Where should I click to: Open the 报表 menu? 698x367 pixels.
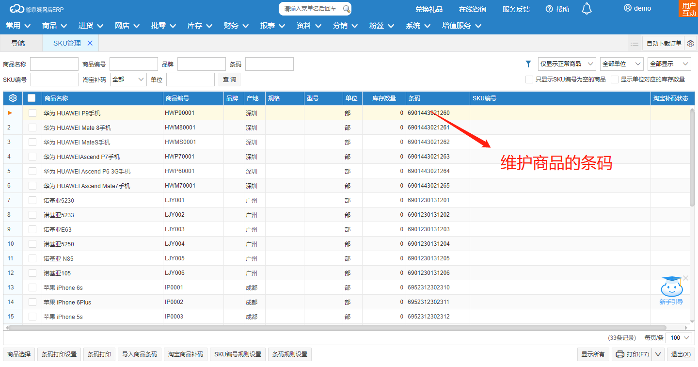(x=273, y=26)
